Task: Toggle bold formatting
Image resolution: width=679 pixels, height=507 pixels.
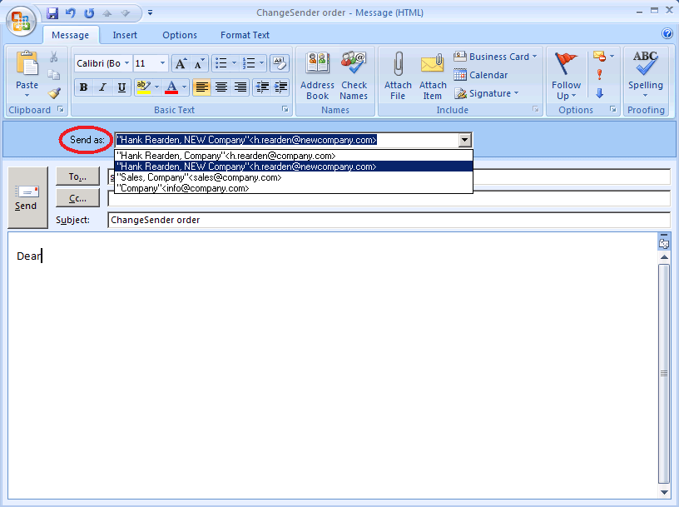Action: (x=83, y=87)
